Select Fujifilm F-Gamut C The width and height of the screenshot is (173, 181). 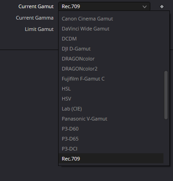click(x=111, y=79)
